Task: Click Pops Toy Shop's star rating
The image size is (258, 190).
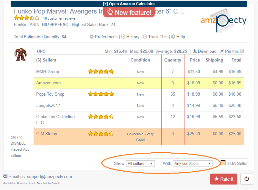Action: click(x=101, y=94)
